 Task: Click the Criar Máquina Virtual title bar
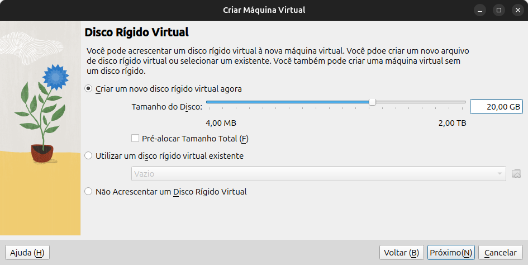[264, 10]
